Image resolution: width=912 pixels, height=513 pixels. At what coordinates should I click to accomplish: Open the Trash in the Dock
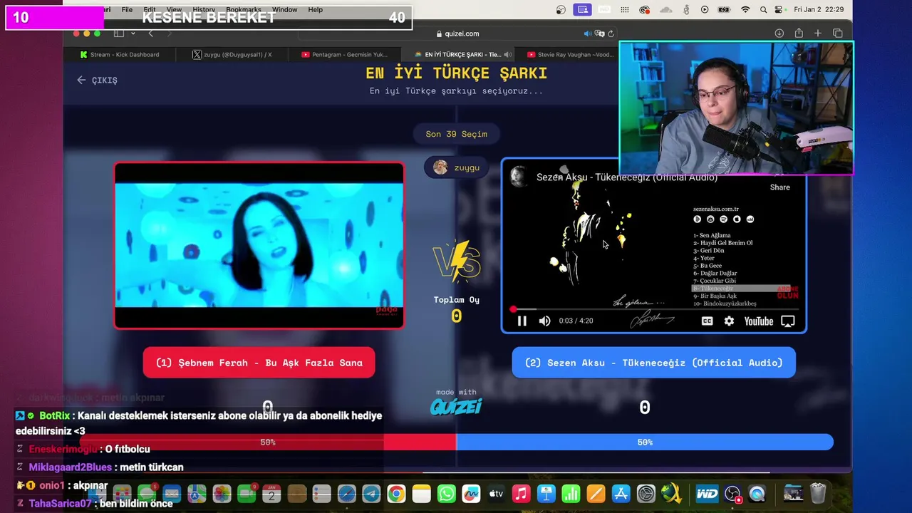pyautogui.click(x=818, y=493)
